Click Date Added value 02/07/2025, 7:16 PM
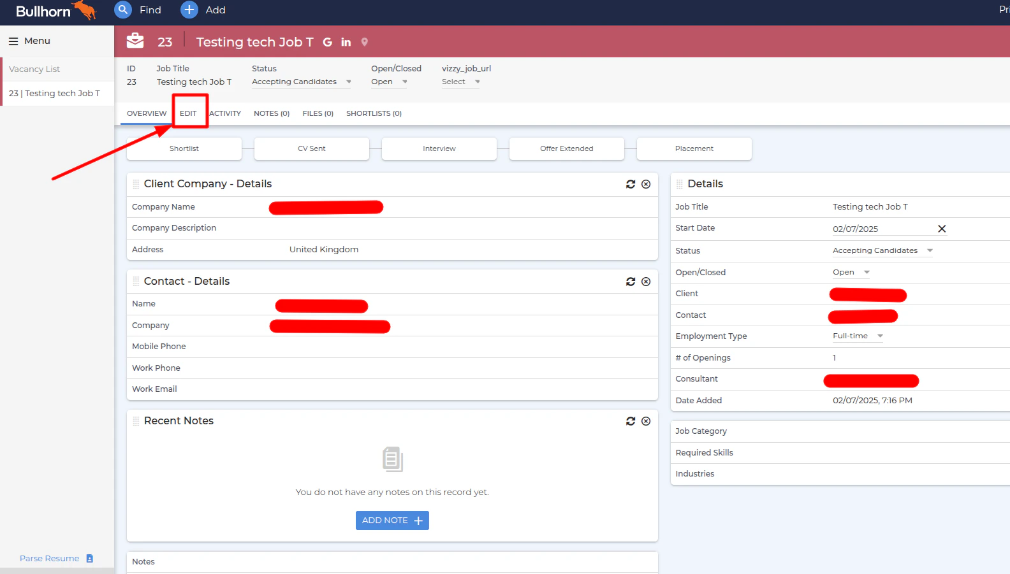The image size is (1010, 574). (872, 401)
